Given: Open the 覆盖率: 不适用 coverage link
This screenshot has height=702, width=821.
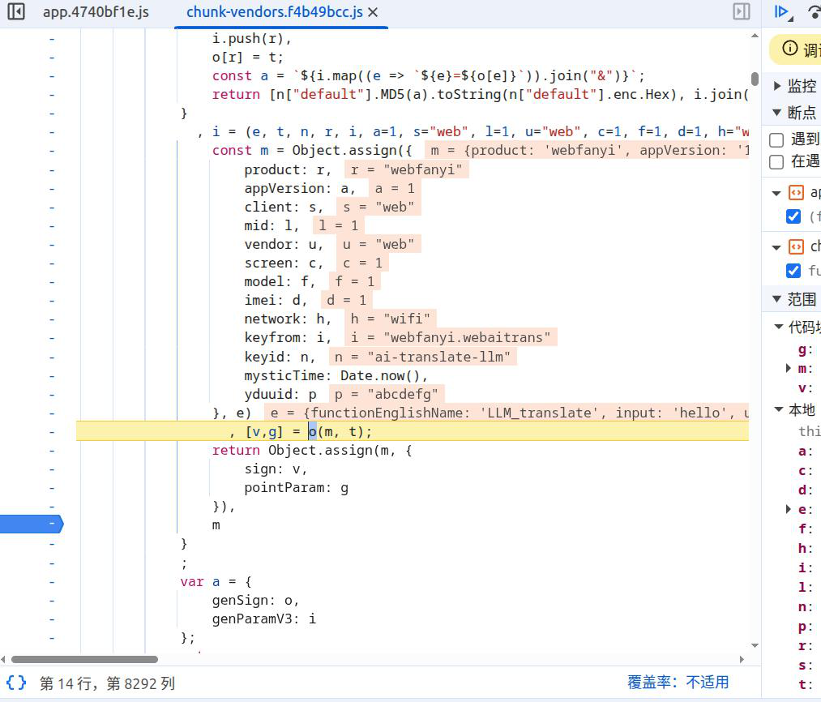Looking at the screenshot, I should tap(678, 682).
